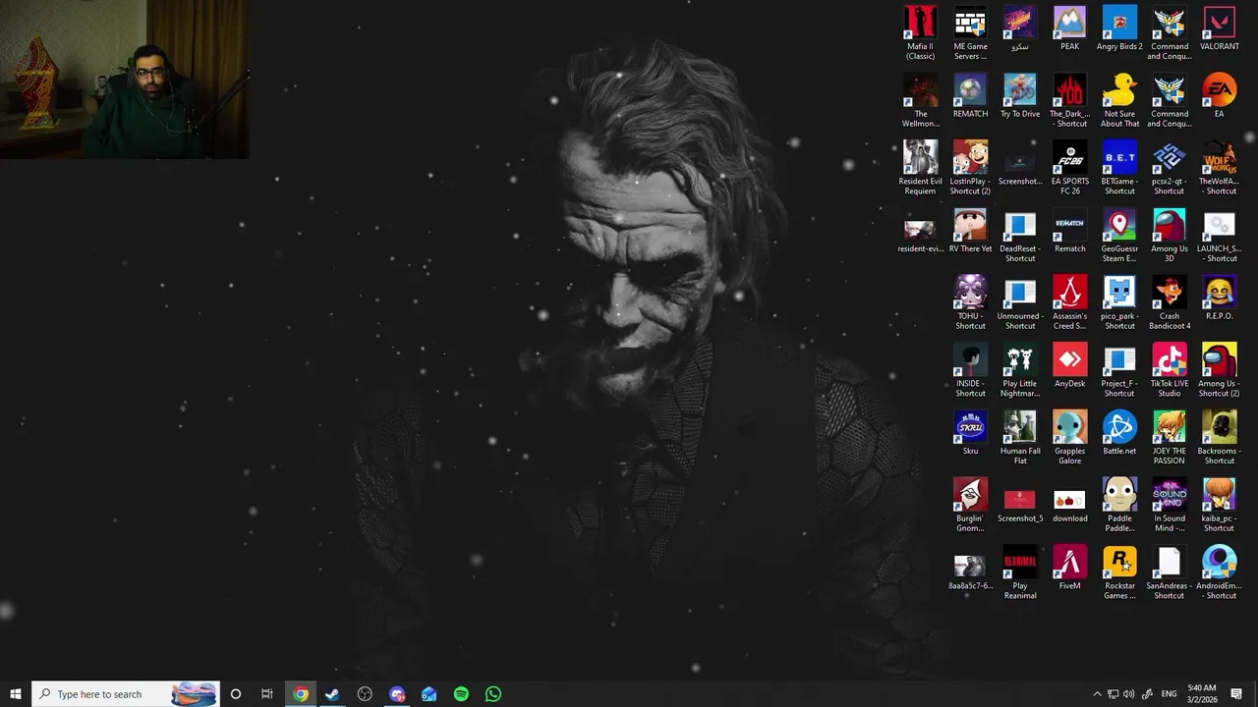
Task: Open the Mafia II (Classic) desktop shortcut
Action: tap(920, 32)
